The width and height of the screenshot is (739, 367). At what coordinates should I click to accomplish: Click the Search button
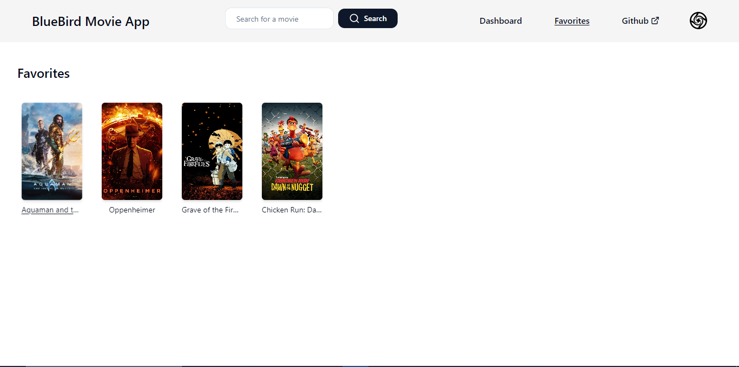368,18
